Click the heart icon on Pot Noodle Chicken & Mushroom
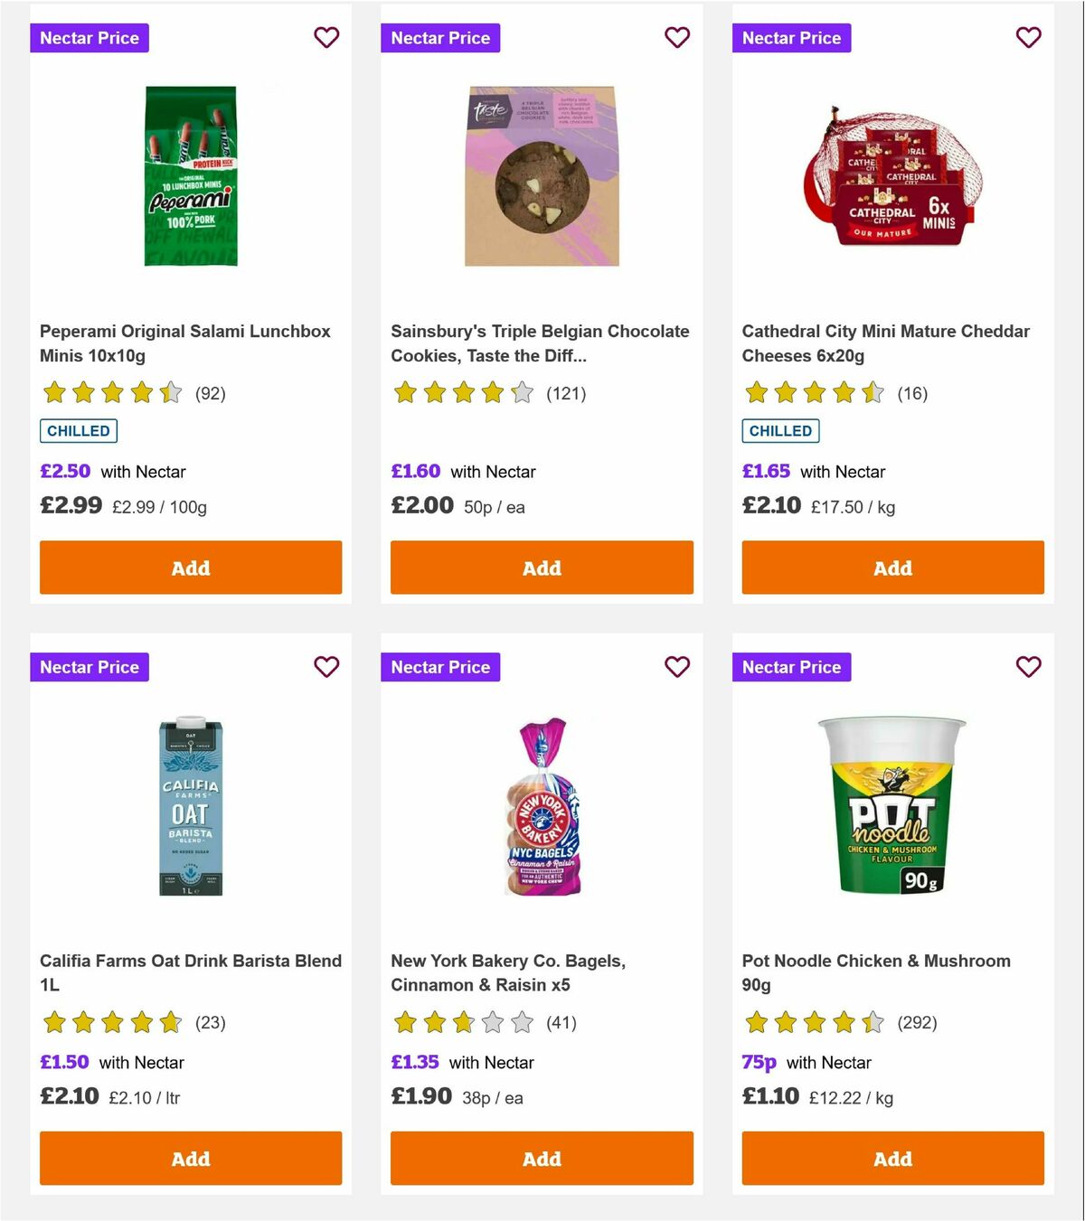 (1028, 667)
